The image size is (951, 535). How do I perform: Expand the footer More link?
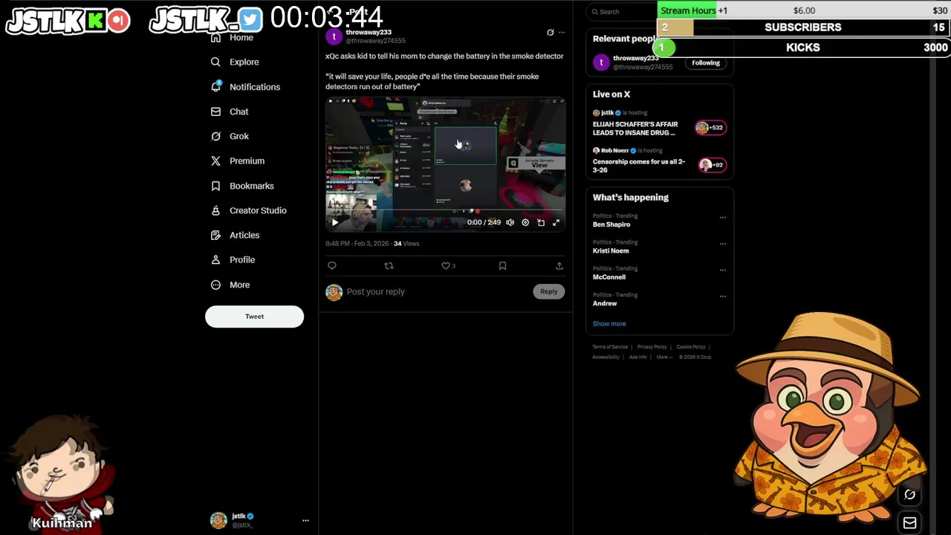click(664, 357)
